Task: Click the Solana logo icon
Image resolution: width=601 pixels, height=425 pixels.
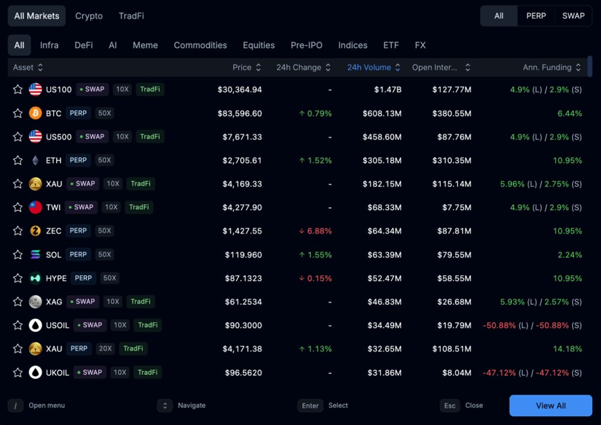Action: (35, 254)
